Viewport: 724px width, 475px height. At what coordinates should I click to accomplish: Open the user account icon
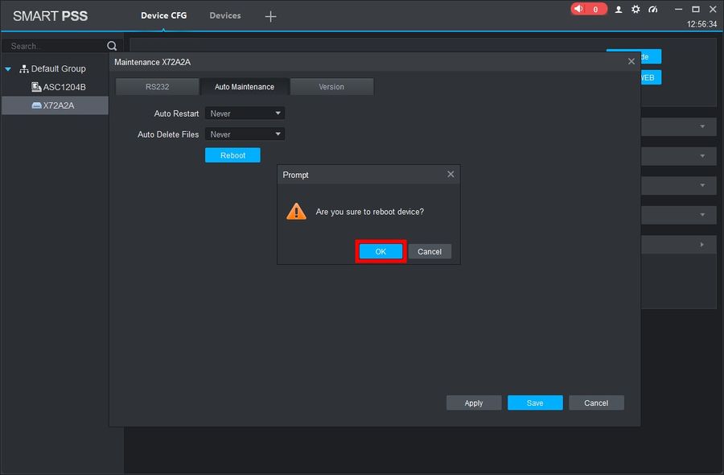(619, 9)
